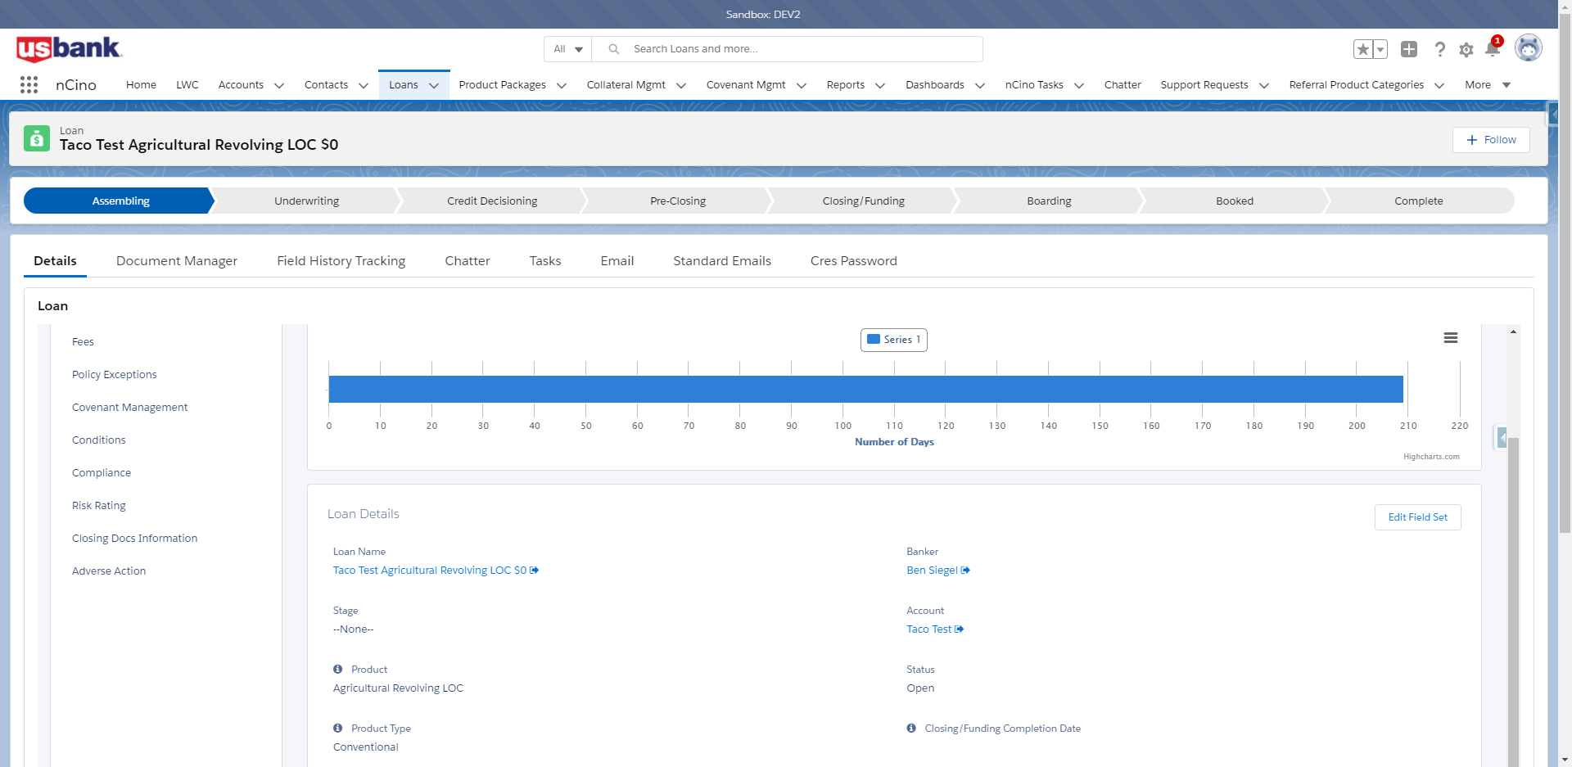Click the blue Series 1 chart bar
The height and width of the screenshot is (767, 1572).
(x=865, y=389)
